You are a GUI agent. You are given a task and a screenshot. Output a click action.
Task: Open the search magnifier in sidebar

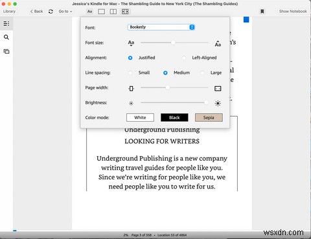(6, 37)
